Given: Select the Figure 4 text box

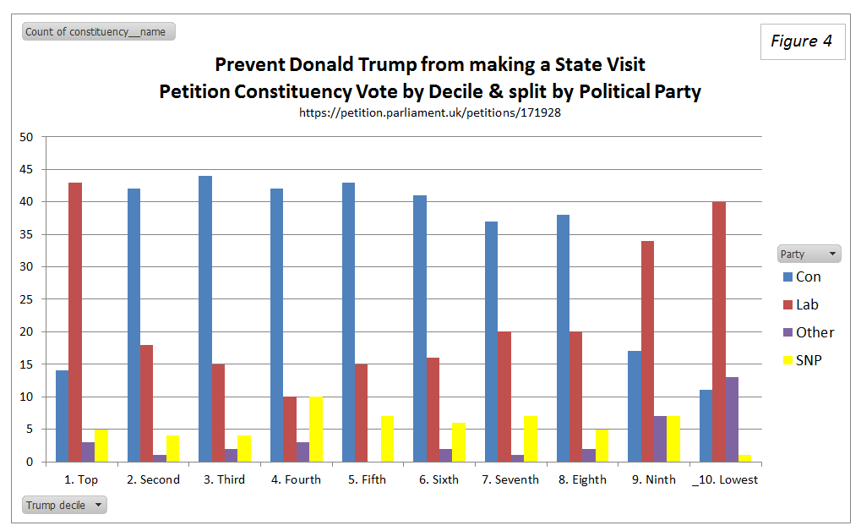Looking at the screenshot, I should [801, 41].
